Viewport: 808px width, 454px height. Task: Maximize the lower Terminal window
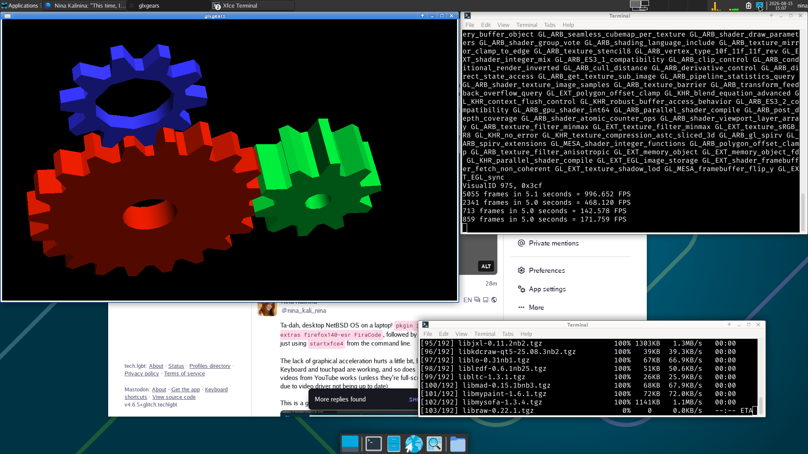click(749, 325)
